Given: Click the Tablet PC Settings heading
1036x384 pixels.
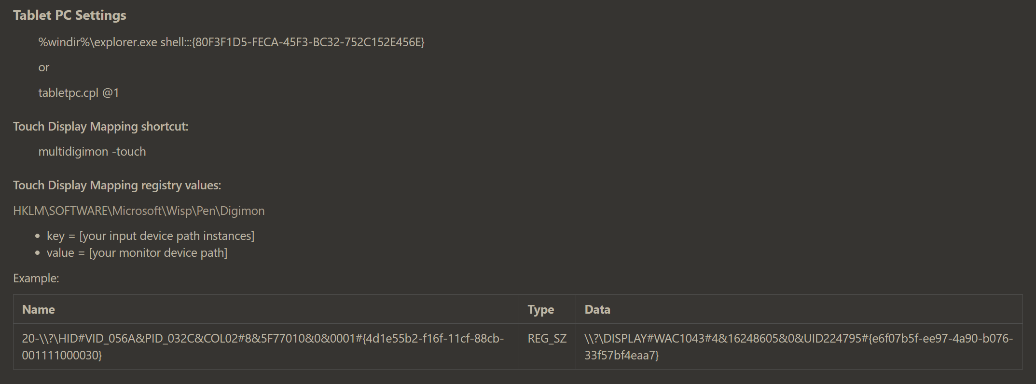Looking at the screenshot, I should pyautogui.click(x=69, y=15).
